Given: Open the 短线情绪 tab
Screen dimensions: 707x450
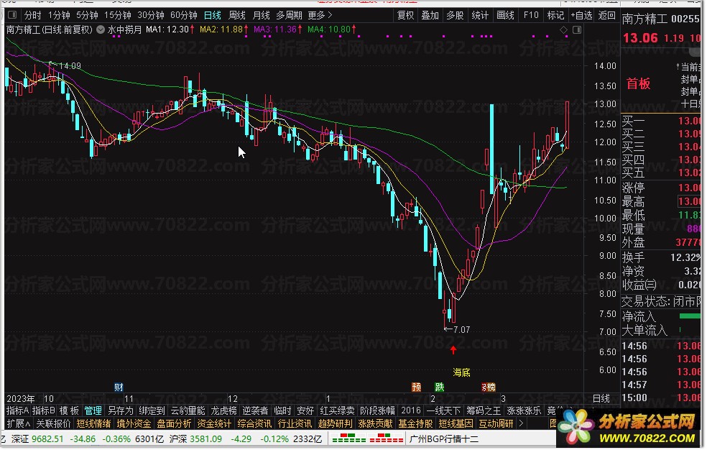Looking at the screenshot, I should pyautogui.click(x=94, y=424).
